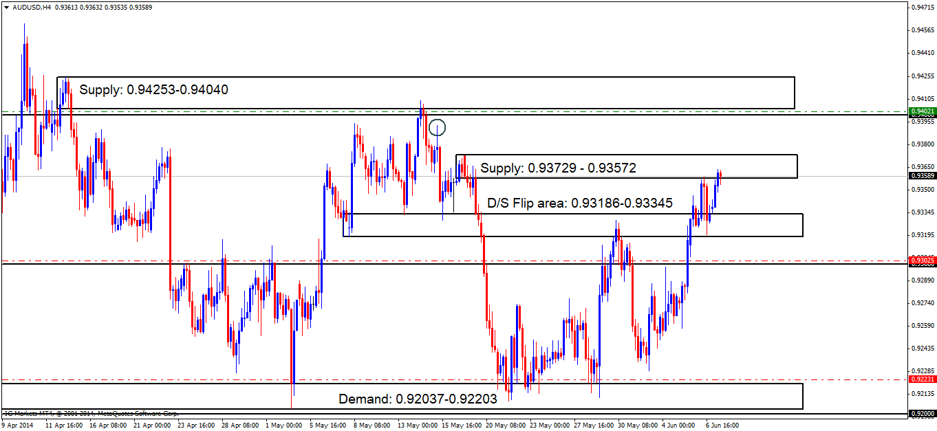Click the chart menu arrow beside AUDUSD,H4

coord(6,7)
